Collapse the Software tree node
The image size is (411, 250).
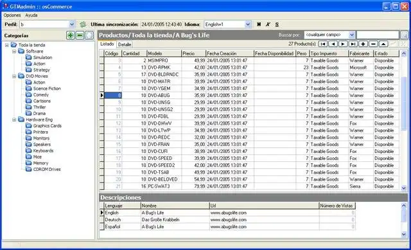14,51
